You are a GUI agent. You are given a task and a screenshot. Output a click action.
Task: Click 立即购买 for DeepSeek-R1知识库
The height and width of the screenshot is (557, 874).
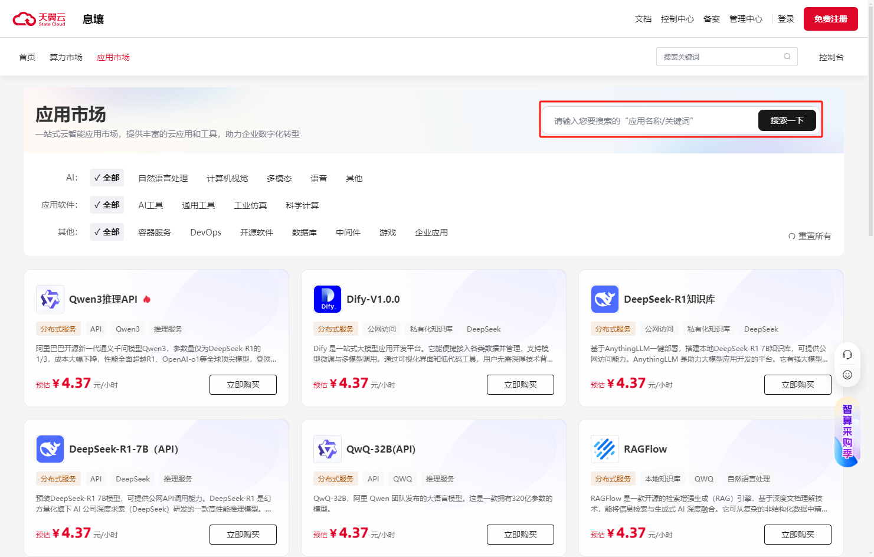pos(798,385)
